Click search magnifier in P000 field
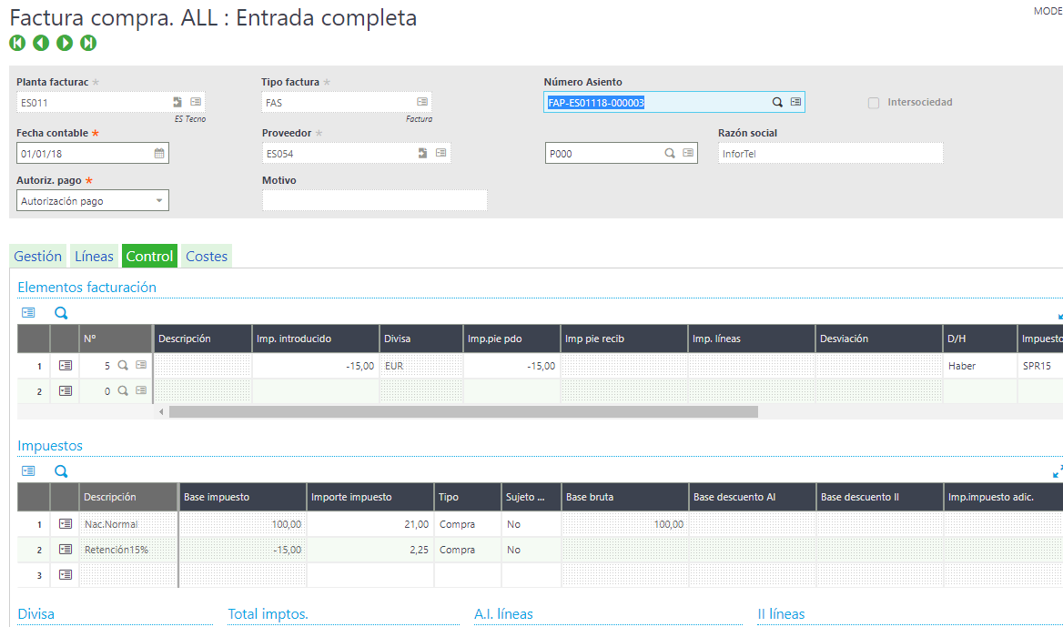Image resolution: width=1063 pixels, height=627 pixels. click(x=670, y=153)
